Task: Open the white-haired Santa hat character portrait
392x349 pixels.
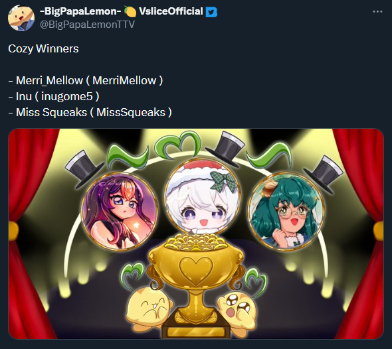Action: tap(203, 196)
